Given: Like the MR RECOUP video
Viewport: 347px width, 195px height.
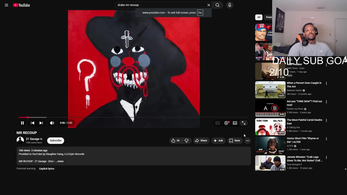Looking at the screenshot, I should (x=175, y=141).
